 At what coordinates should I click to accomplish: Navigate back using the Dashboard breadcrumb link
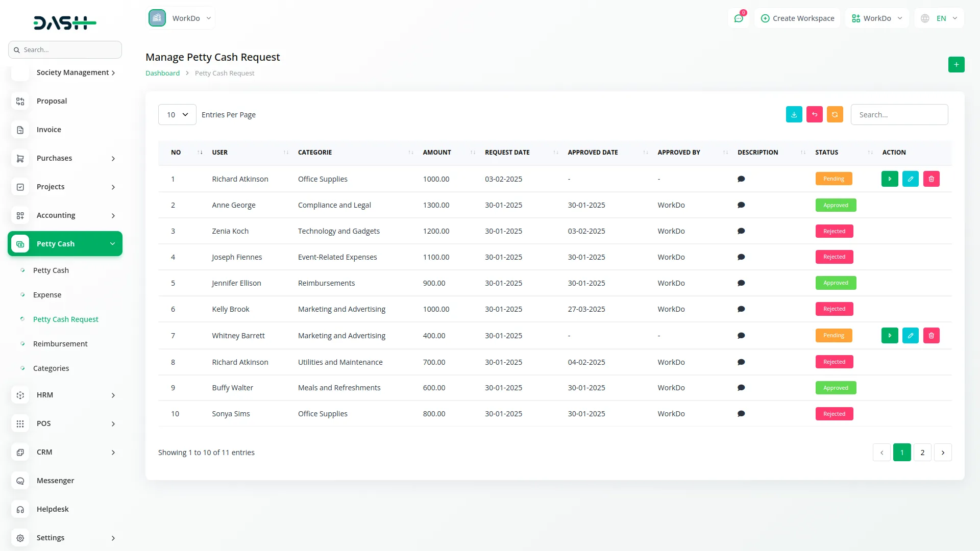coord(162,73)
